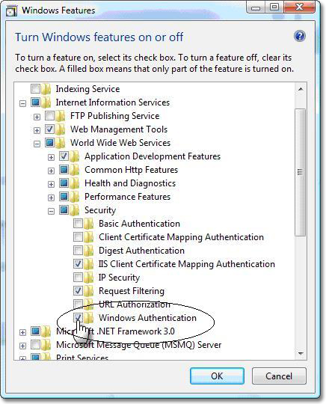This screenshot has height=404, width=326.
Task: Click the folder icon beside Indexing Service
Action: [47, 89]
